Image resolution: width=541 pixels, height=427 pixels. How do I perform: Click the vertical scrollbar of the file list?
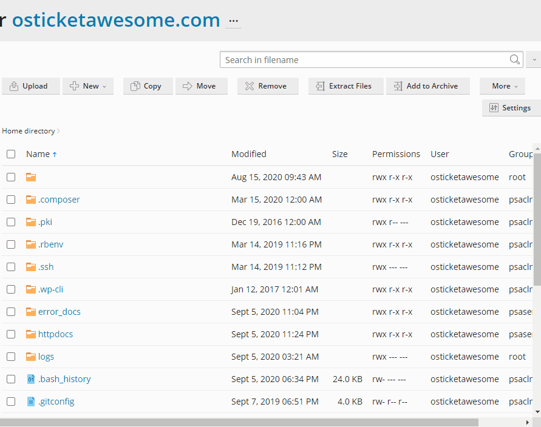[537, 220]
